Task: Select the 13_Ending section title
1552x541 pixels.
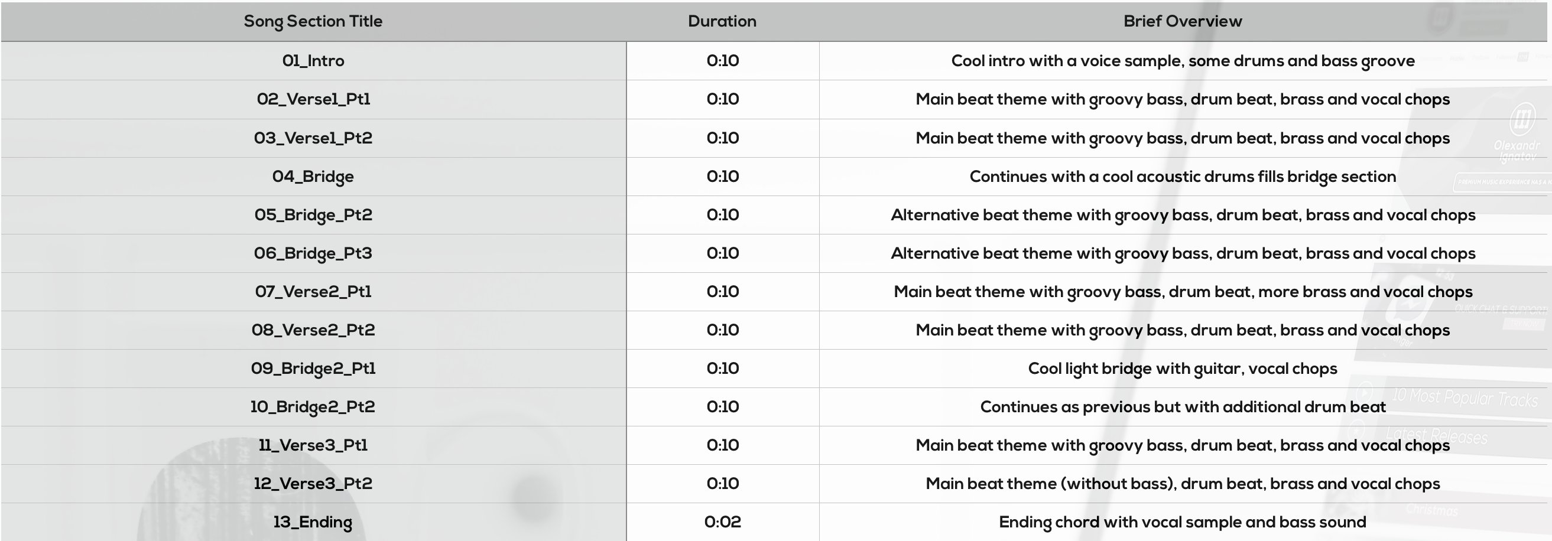Action: 313,522
